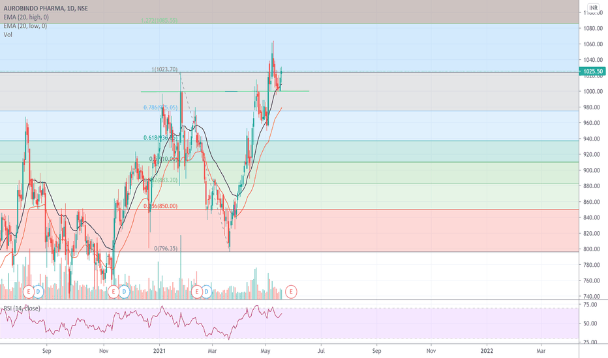Select the Fibonacci 0.786 level label

click(160, 107)
